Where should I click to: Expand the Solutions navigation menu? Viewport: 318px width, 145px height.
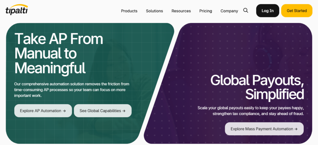click(154, 11)
